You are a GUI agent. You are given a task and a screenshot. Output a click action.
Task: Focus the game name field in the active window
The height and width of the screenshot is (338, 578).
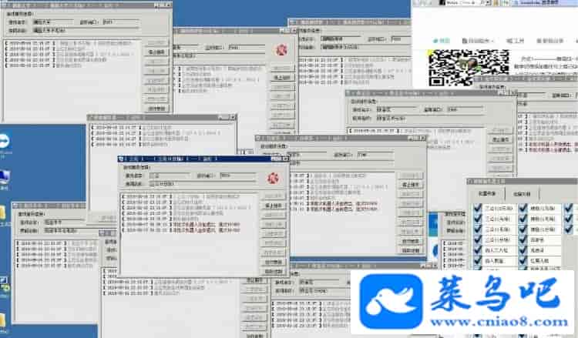coord(170,176)
